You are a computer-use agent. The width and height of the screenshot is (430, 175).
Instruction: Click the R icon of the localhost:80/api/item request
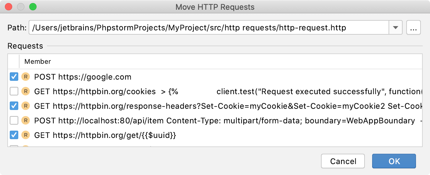pyautogui.click(x=26, y=121)
